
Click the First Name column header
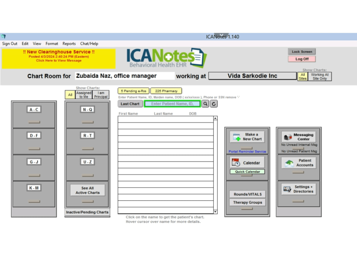click(128, 114)
